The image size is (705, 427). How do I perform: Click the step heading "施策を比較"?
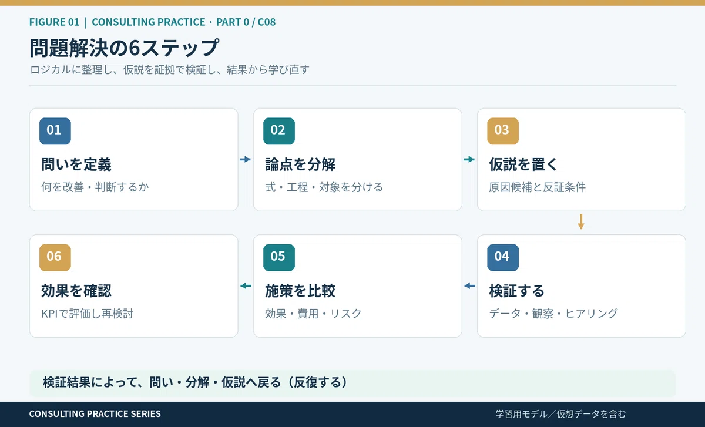click(x=300, y=291)
